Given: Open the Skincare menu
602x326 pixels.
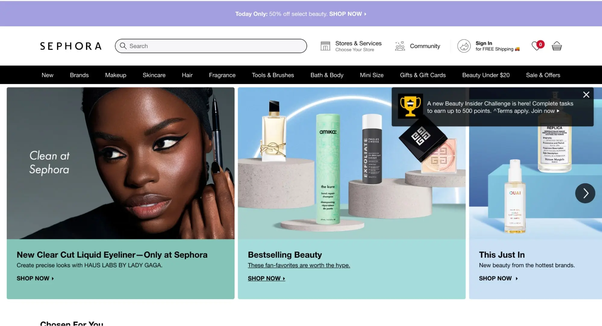Looking at the screenshot, I should pyautogui.click(x=154, y=75).
